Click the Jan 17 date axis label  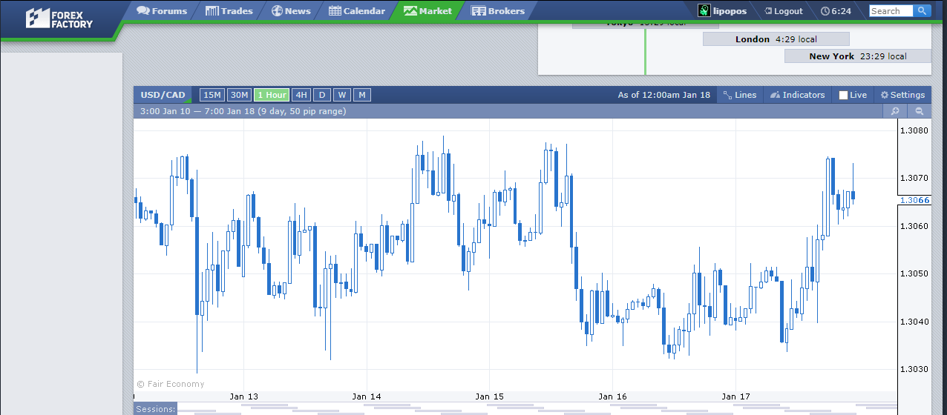pyautogui.click(x=735, y=396)
